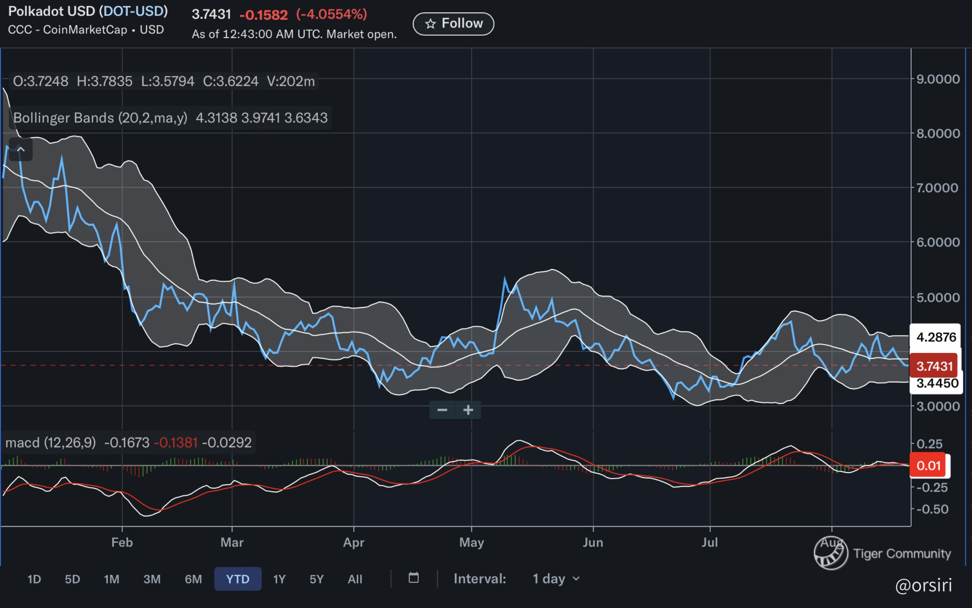Collapse the indicator legend chevron
Viewport: 972px width, 608px height.
pyautogui.click(x=21, y=149)
